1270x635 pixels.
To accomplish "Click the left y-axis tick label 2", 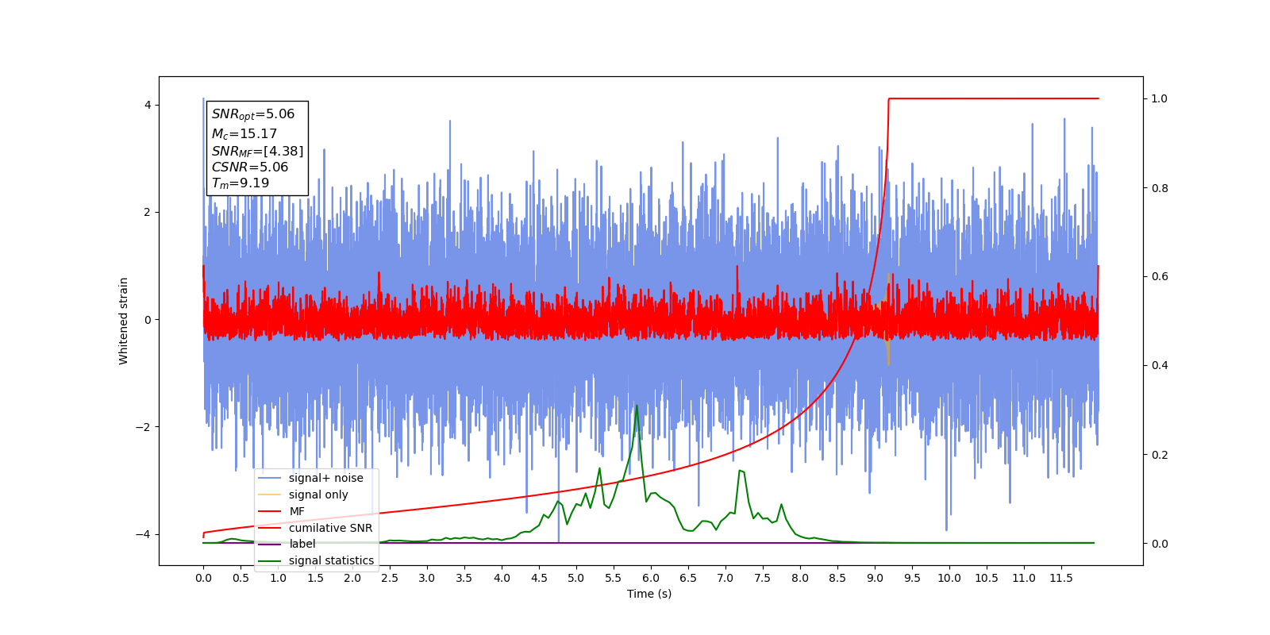I will [x=148, y=212].
